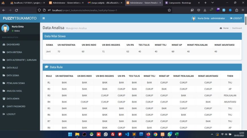This screenshot has width=247, height=138.
Task: Open Firefox from the taskbar
Action: click(x=148, y=134)
